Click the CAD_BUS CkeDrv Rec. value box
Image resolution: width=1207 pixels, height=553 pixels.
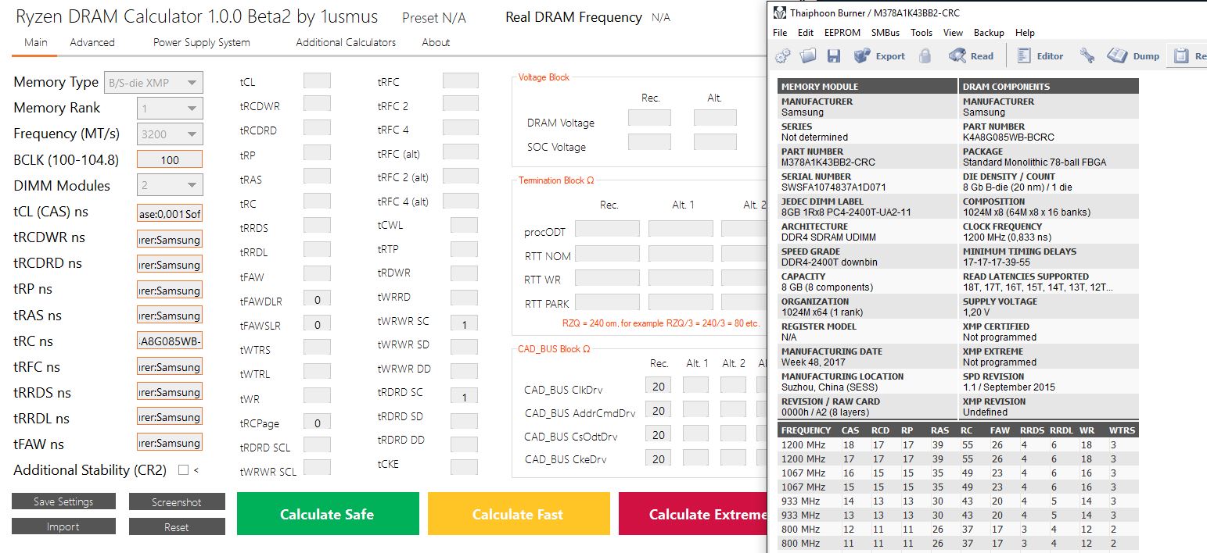[659, 458]
